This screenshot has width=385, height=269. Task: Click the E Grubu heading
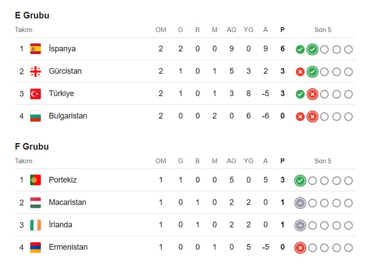[x=32, y=15]
